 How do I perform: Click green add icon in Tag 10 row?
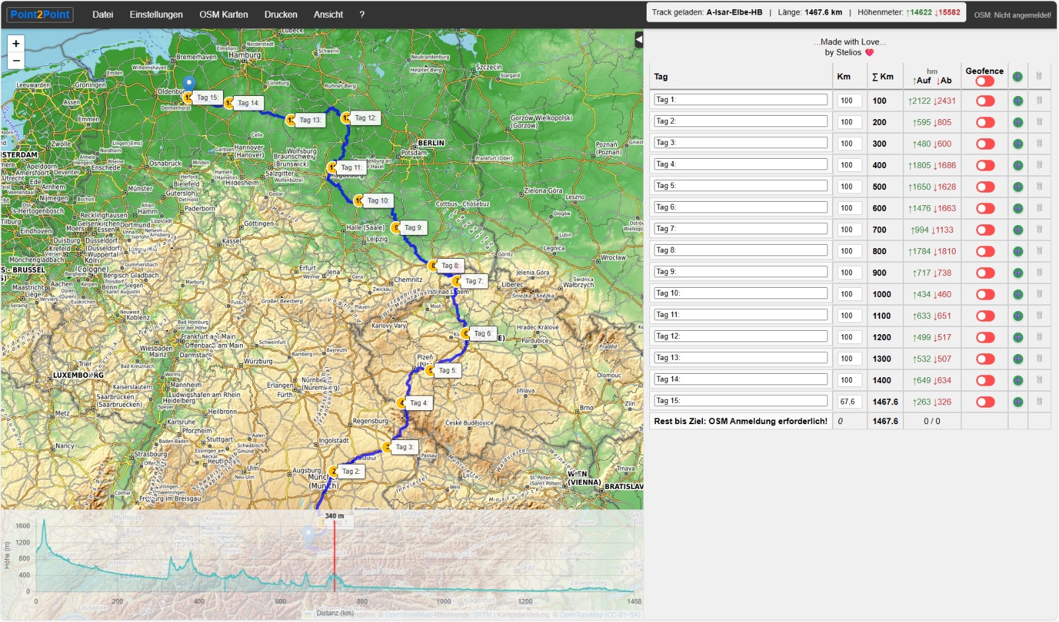tap(1018, 294)
